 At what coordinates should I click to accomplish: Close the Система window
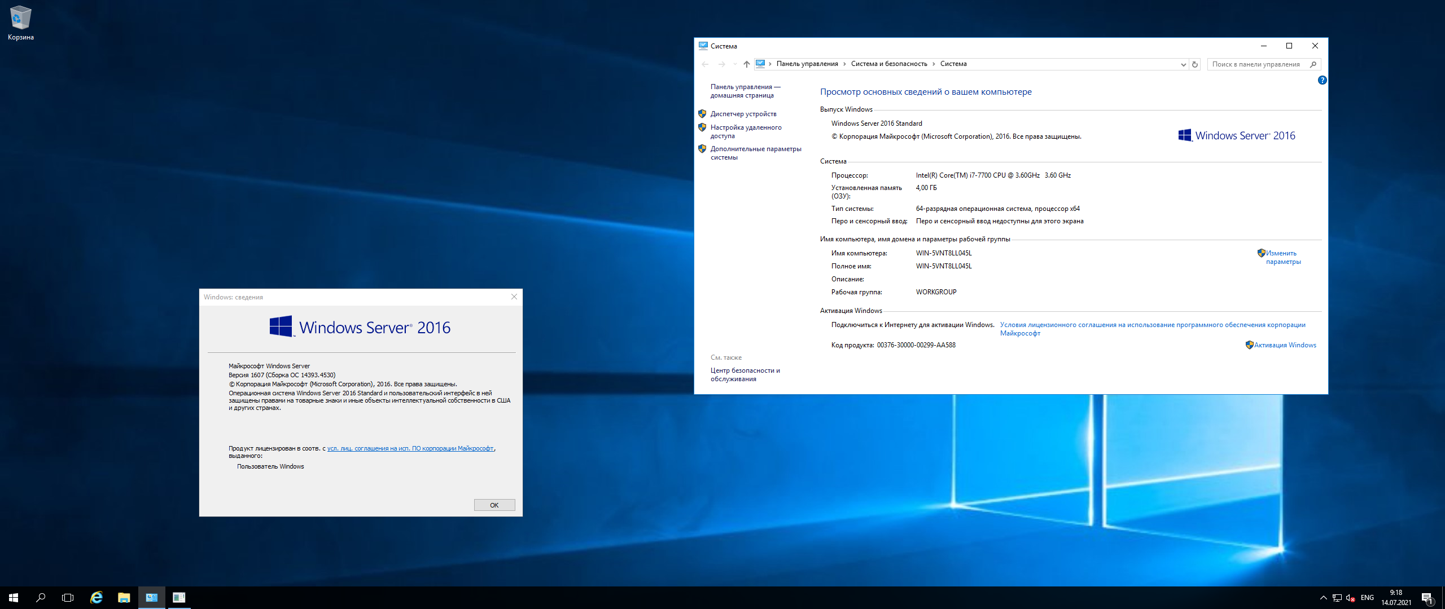click(x=1315, y=46)
